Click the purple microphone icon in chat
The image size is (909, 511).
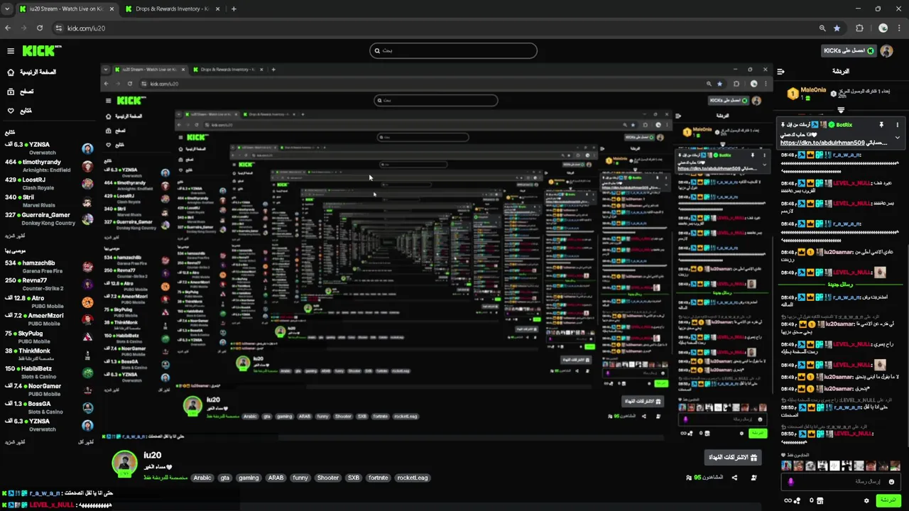pos(790,481)
